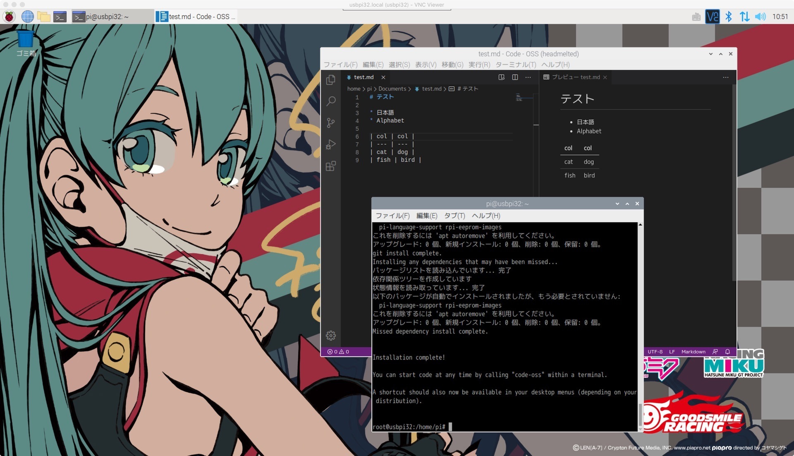Open ヘルプ(H) menu in terminal window
794x456 pixels.
pos(486,216)
